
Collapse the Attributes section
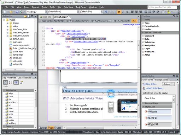pyautogui.click(x=4, y=90)
